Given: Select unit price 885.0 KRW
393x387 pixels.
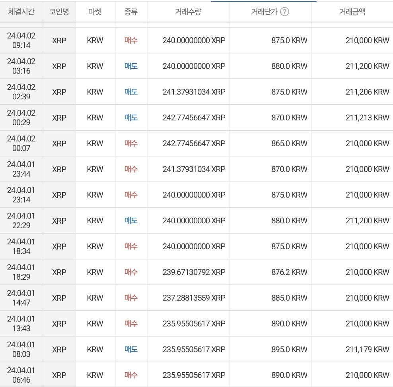Looking at the screenshot, I should tap(289, 298).
